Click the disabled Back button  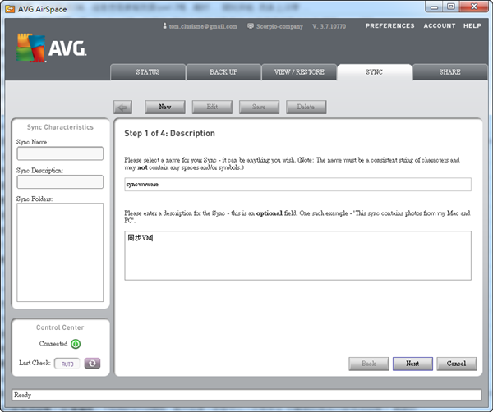(369, 364)
